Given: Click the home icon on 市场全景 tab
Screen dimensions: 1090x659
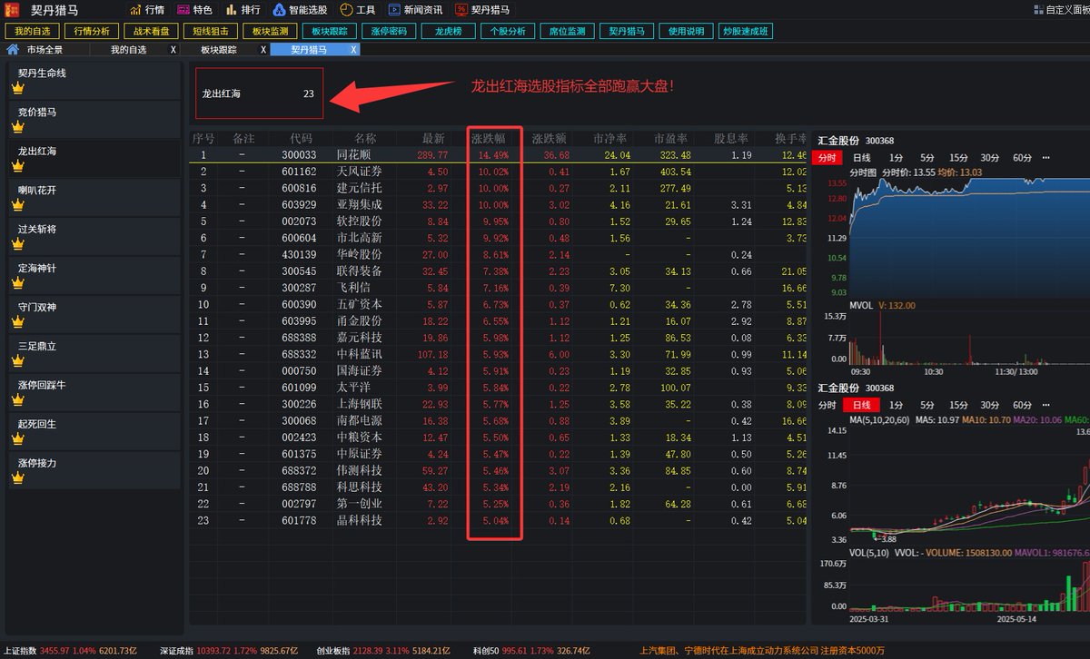Looking at the screenshot, I should [13, 50].
